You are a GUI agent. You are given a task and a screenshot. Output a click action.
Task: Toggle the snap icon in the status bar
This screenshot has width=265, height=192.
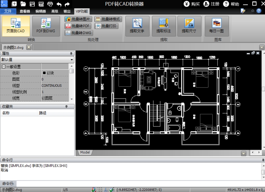94,190
